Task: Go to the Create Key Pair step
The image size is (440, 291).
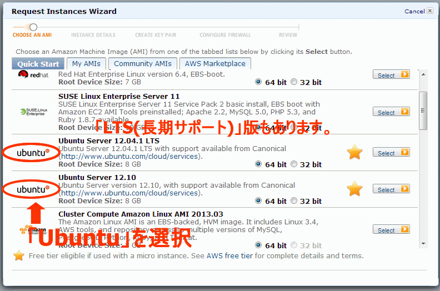Action: 156,35
